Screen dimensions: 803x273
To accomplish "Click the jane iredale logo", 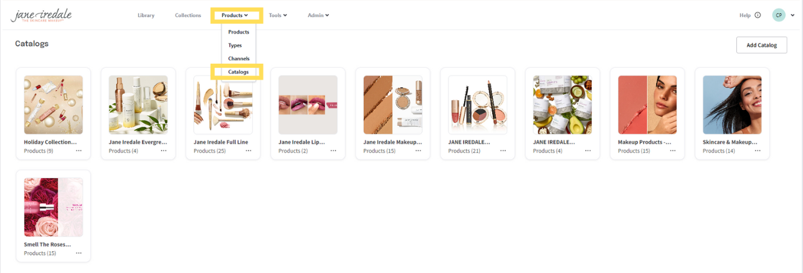I will pyautogui.click(x=41, y=15).
